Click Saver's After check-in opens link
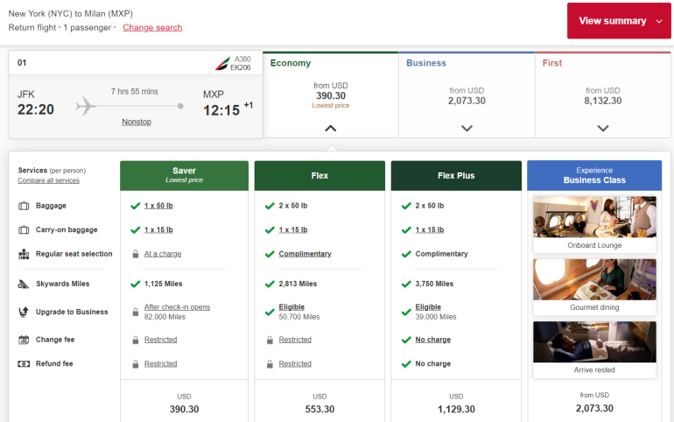 coord(177,307)
